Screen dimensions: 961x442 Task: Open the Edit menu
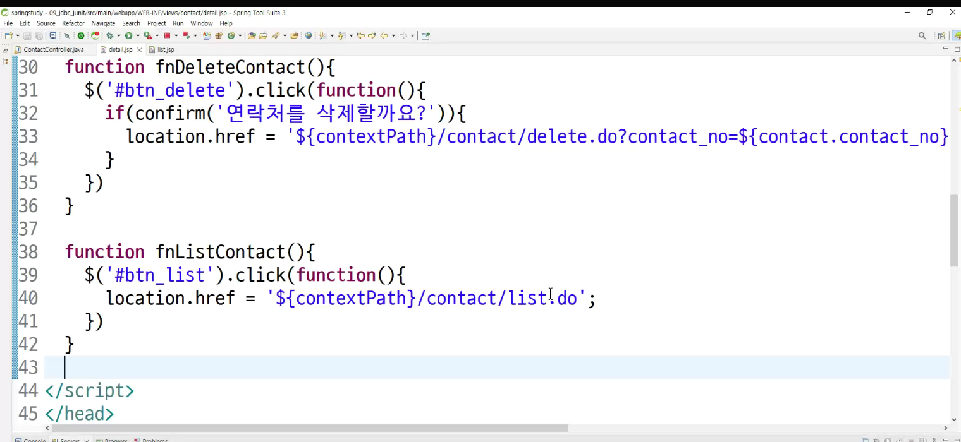tap(25, 23)
